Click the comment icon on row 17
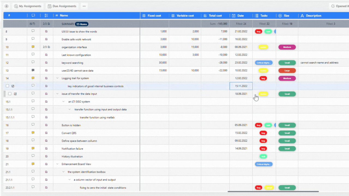 [x=33, y=133]
